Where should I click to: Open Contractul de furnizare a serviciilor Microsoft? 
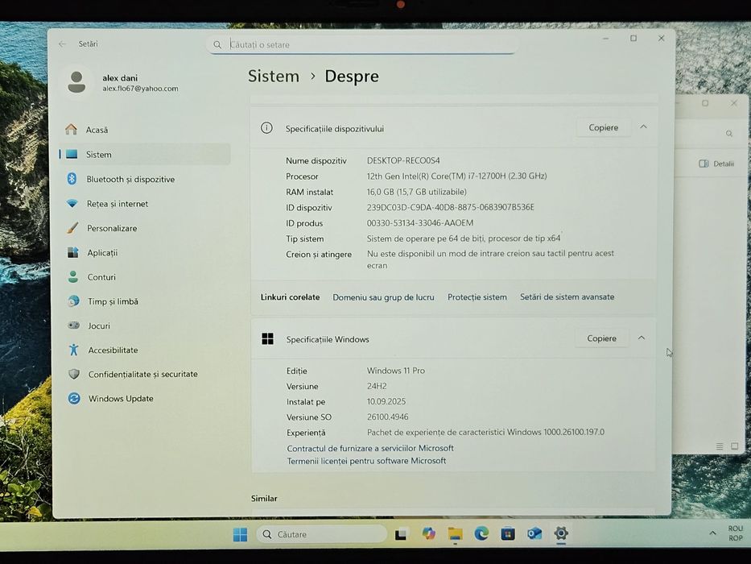click(x=370, y=448)
